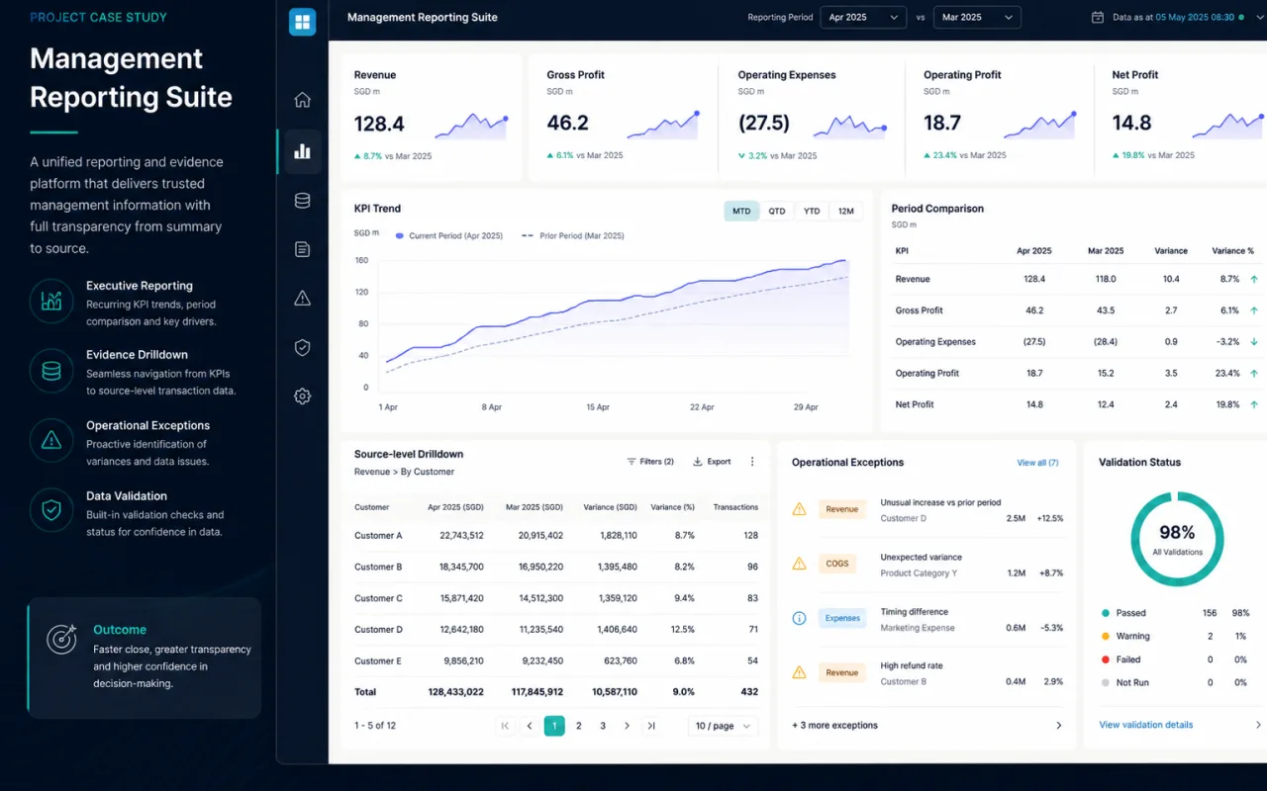Click the Net Profit 14.8 KPI value
The width and height of the screenshot is (1267, 791).
[1131, 124]
